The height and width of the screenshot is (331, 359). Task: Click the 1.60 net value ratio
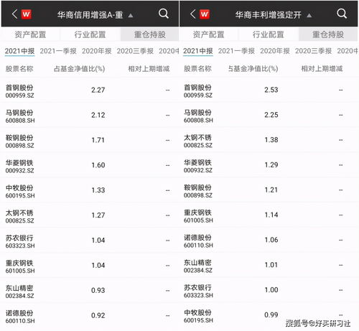[x=98, y=165]
